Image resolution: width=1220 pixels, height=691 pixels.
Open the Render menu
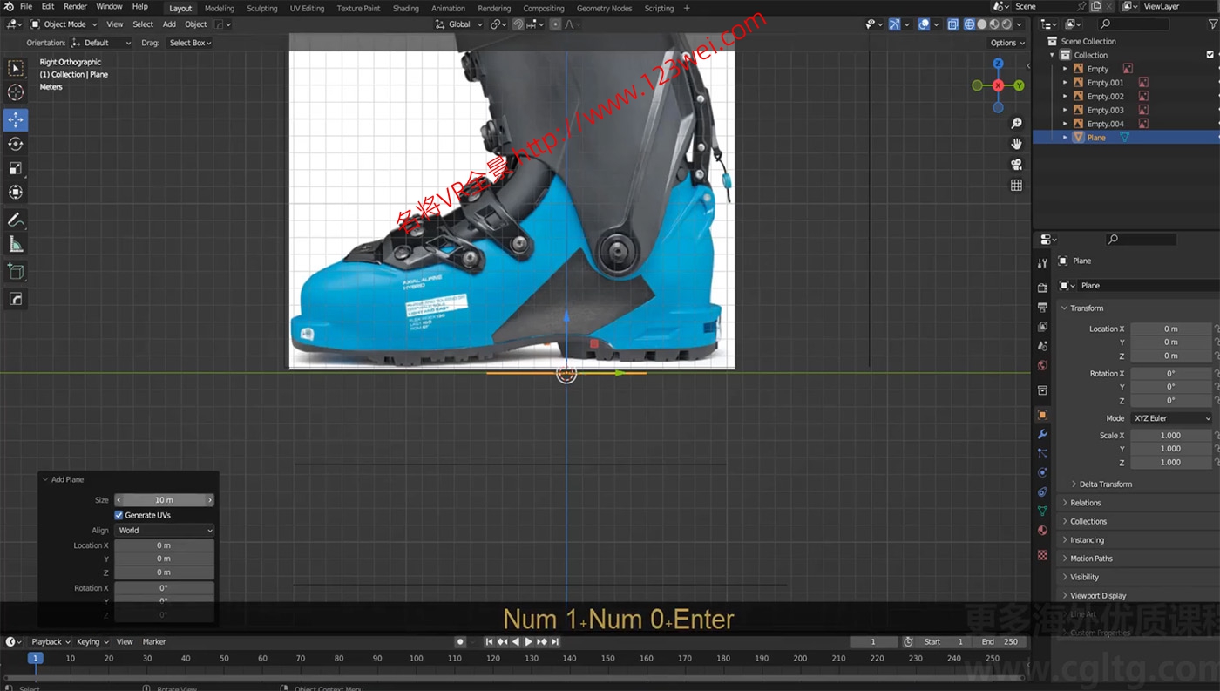point(75,7)
